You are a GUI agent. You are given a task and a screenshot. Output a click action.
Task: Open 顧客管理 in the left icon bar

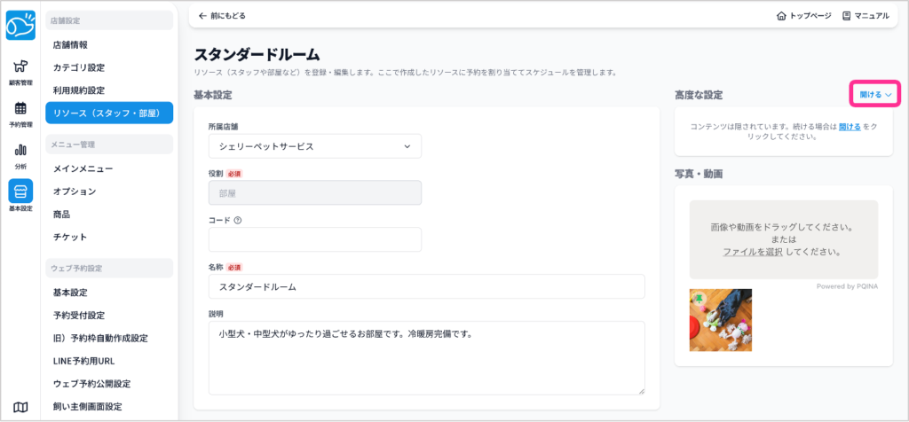[20, 72]
